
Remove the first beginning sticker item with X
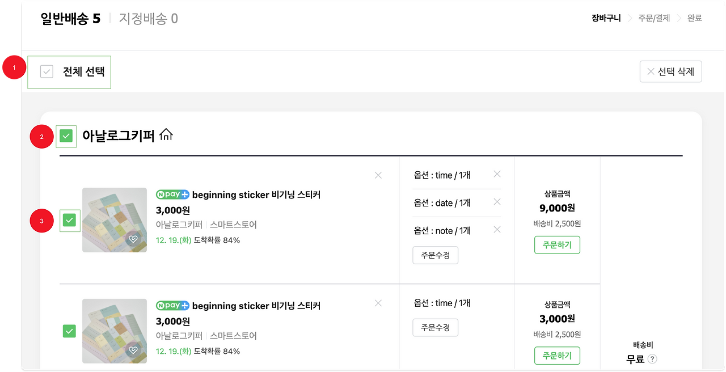pyautogui.click(x=378, y=175)
